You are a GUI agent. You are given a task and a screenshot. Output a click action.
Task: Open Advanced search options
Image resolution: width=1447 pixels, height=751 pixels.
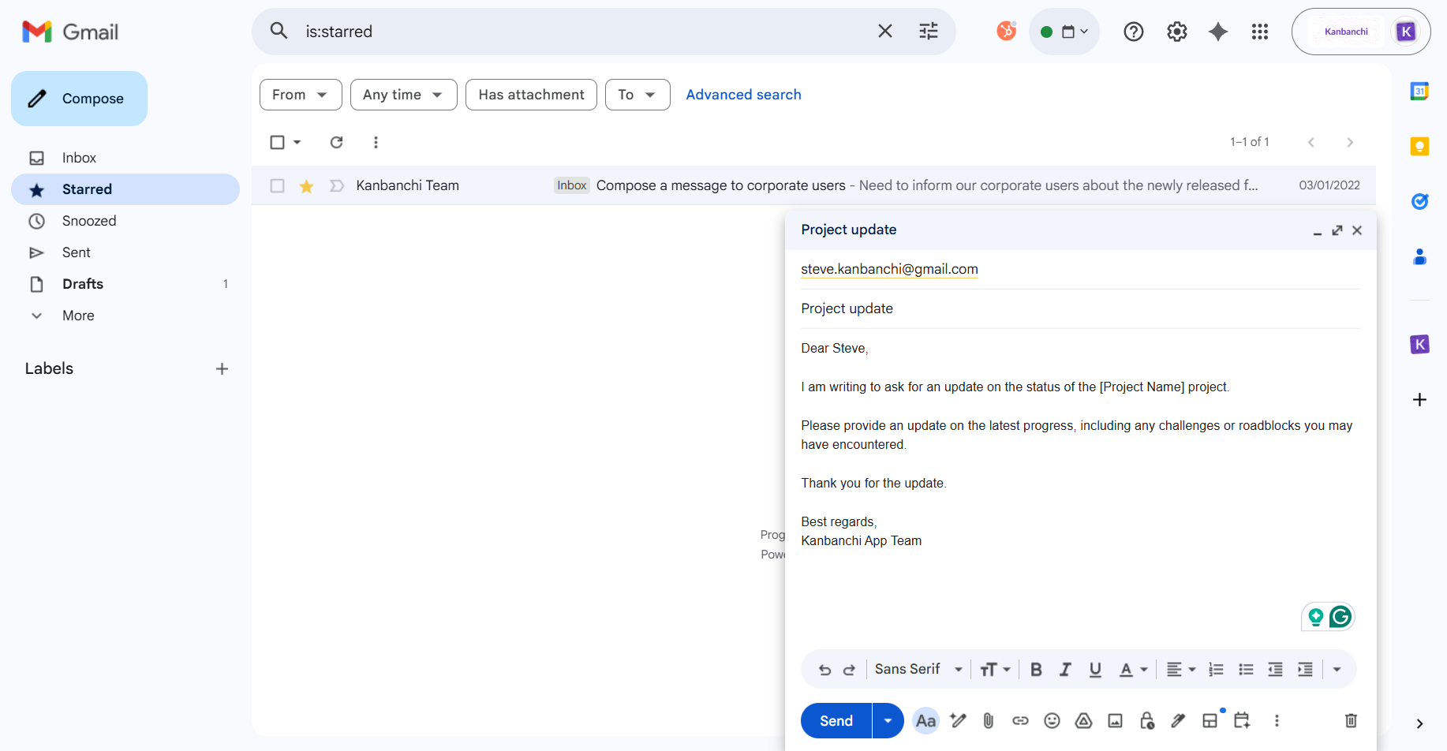(x=742, y=94)
